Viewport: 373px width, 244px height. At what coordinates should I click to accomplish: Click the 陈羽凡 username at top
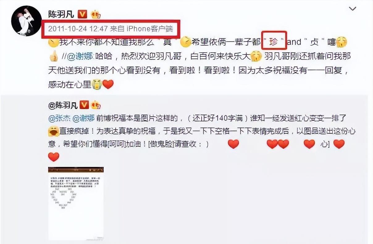tap(61, 14)
